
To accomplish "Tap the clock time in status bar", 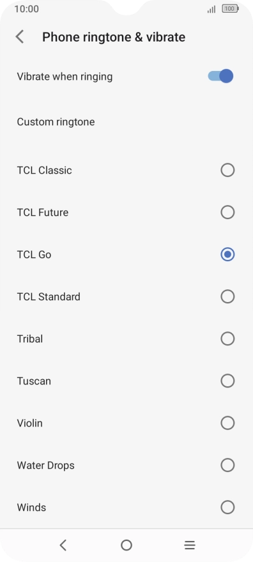I will pos(27,9).
